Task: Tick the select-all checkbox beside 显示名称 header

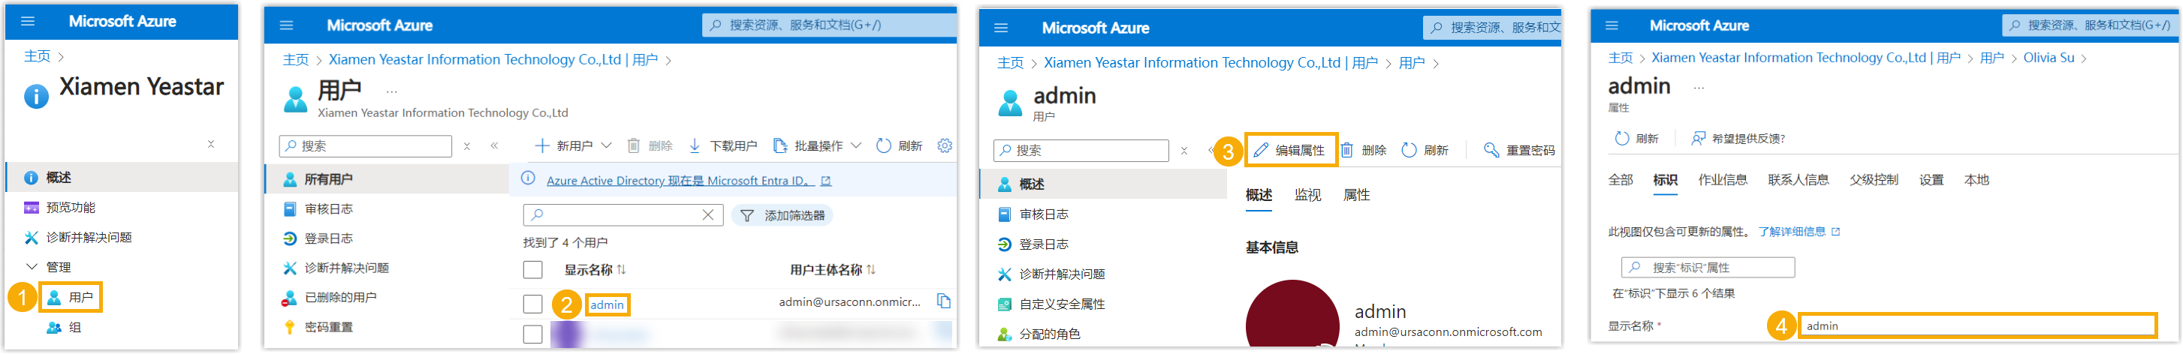Action: point(533,270)
